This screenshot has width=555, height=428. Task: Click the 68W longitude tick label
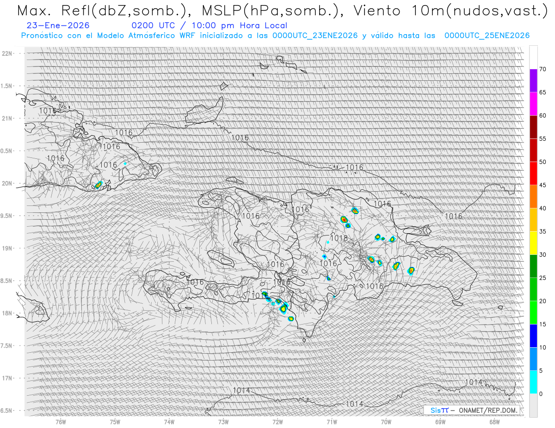coord(494,422)
